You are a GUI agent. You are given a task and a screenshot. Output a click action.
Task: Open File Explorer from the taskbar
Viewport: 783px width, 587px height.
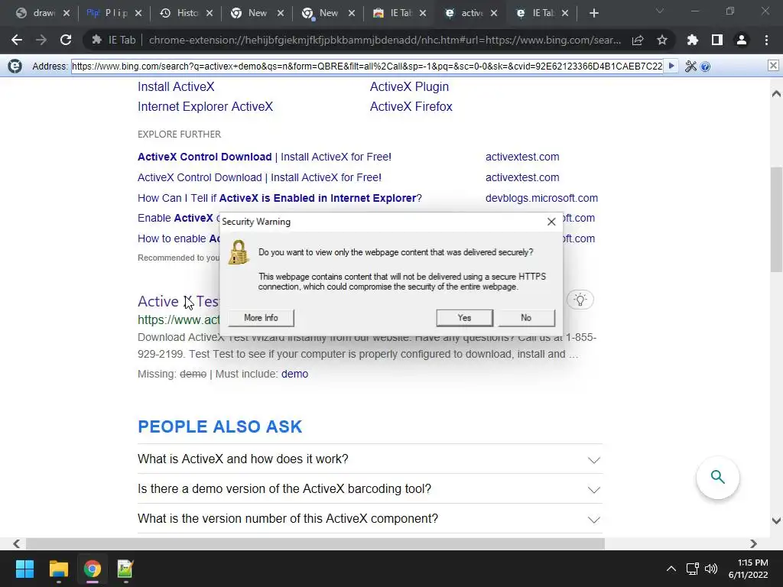click(x=58, y=569)
